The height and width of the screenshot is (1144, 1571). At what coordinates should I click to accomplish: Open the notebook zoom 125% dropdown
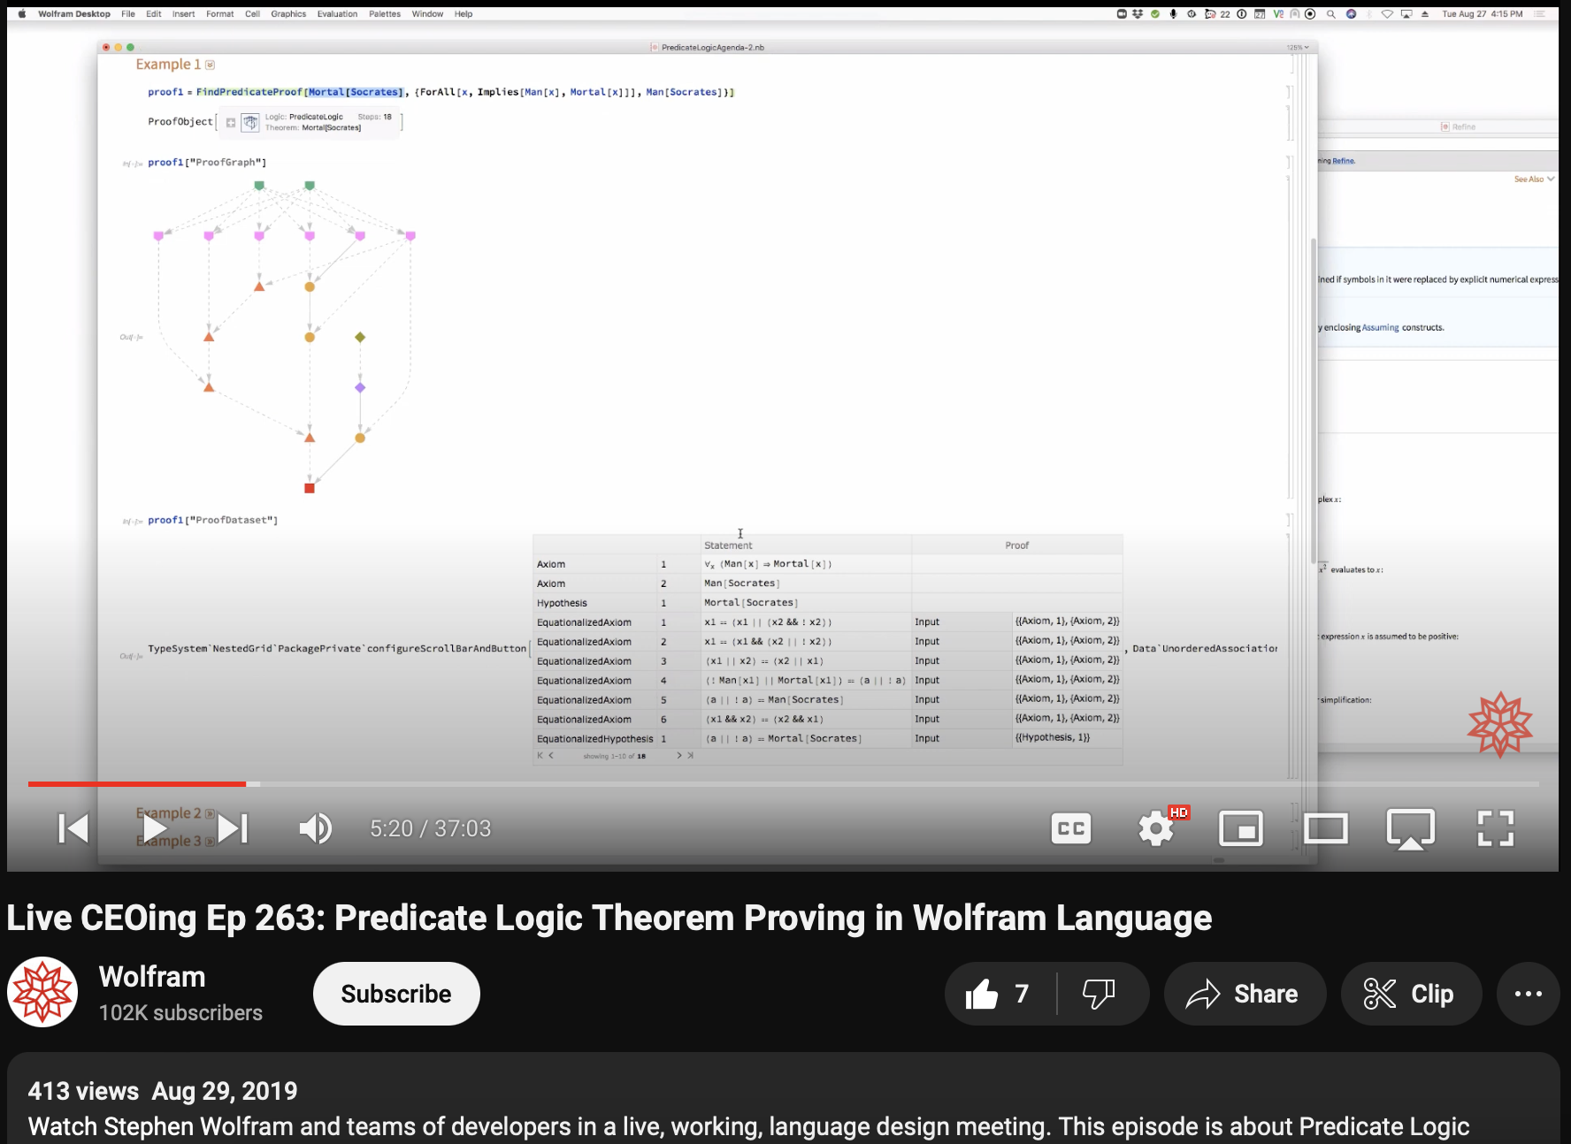point(1298,48)
